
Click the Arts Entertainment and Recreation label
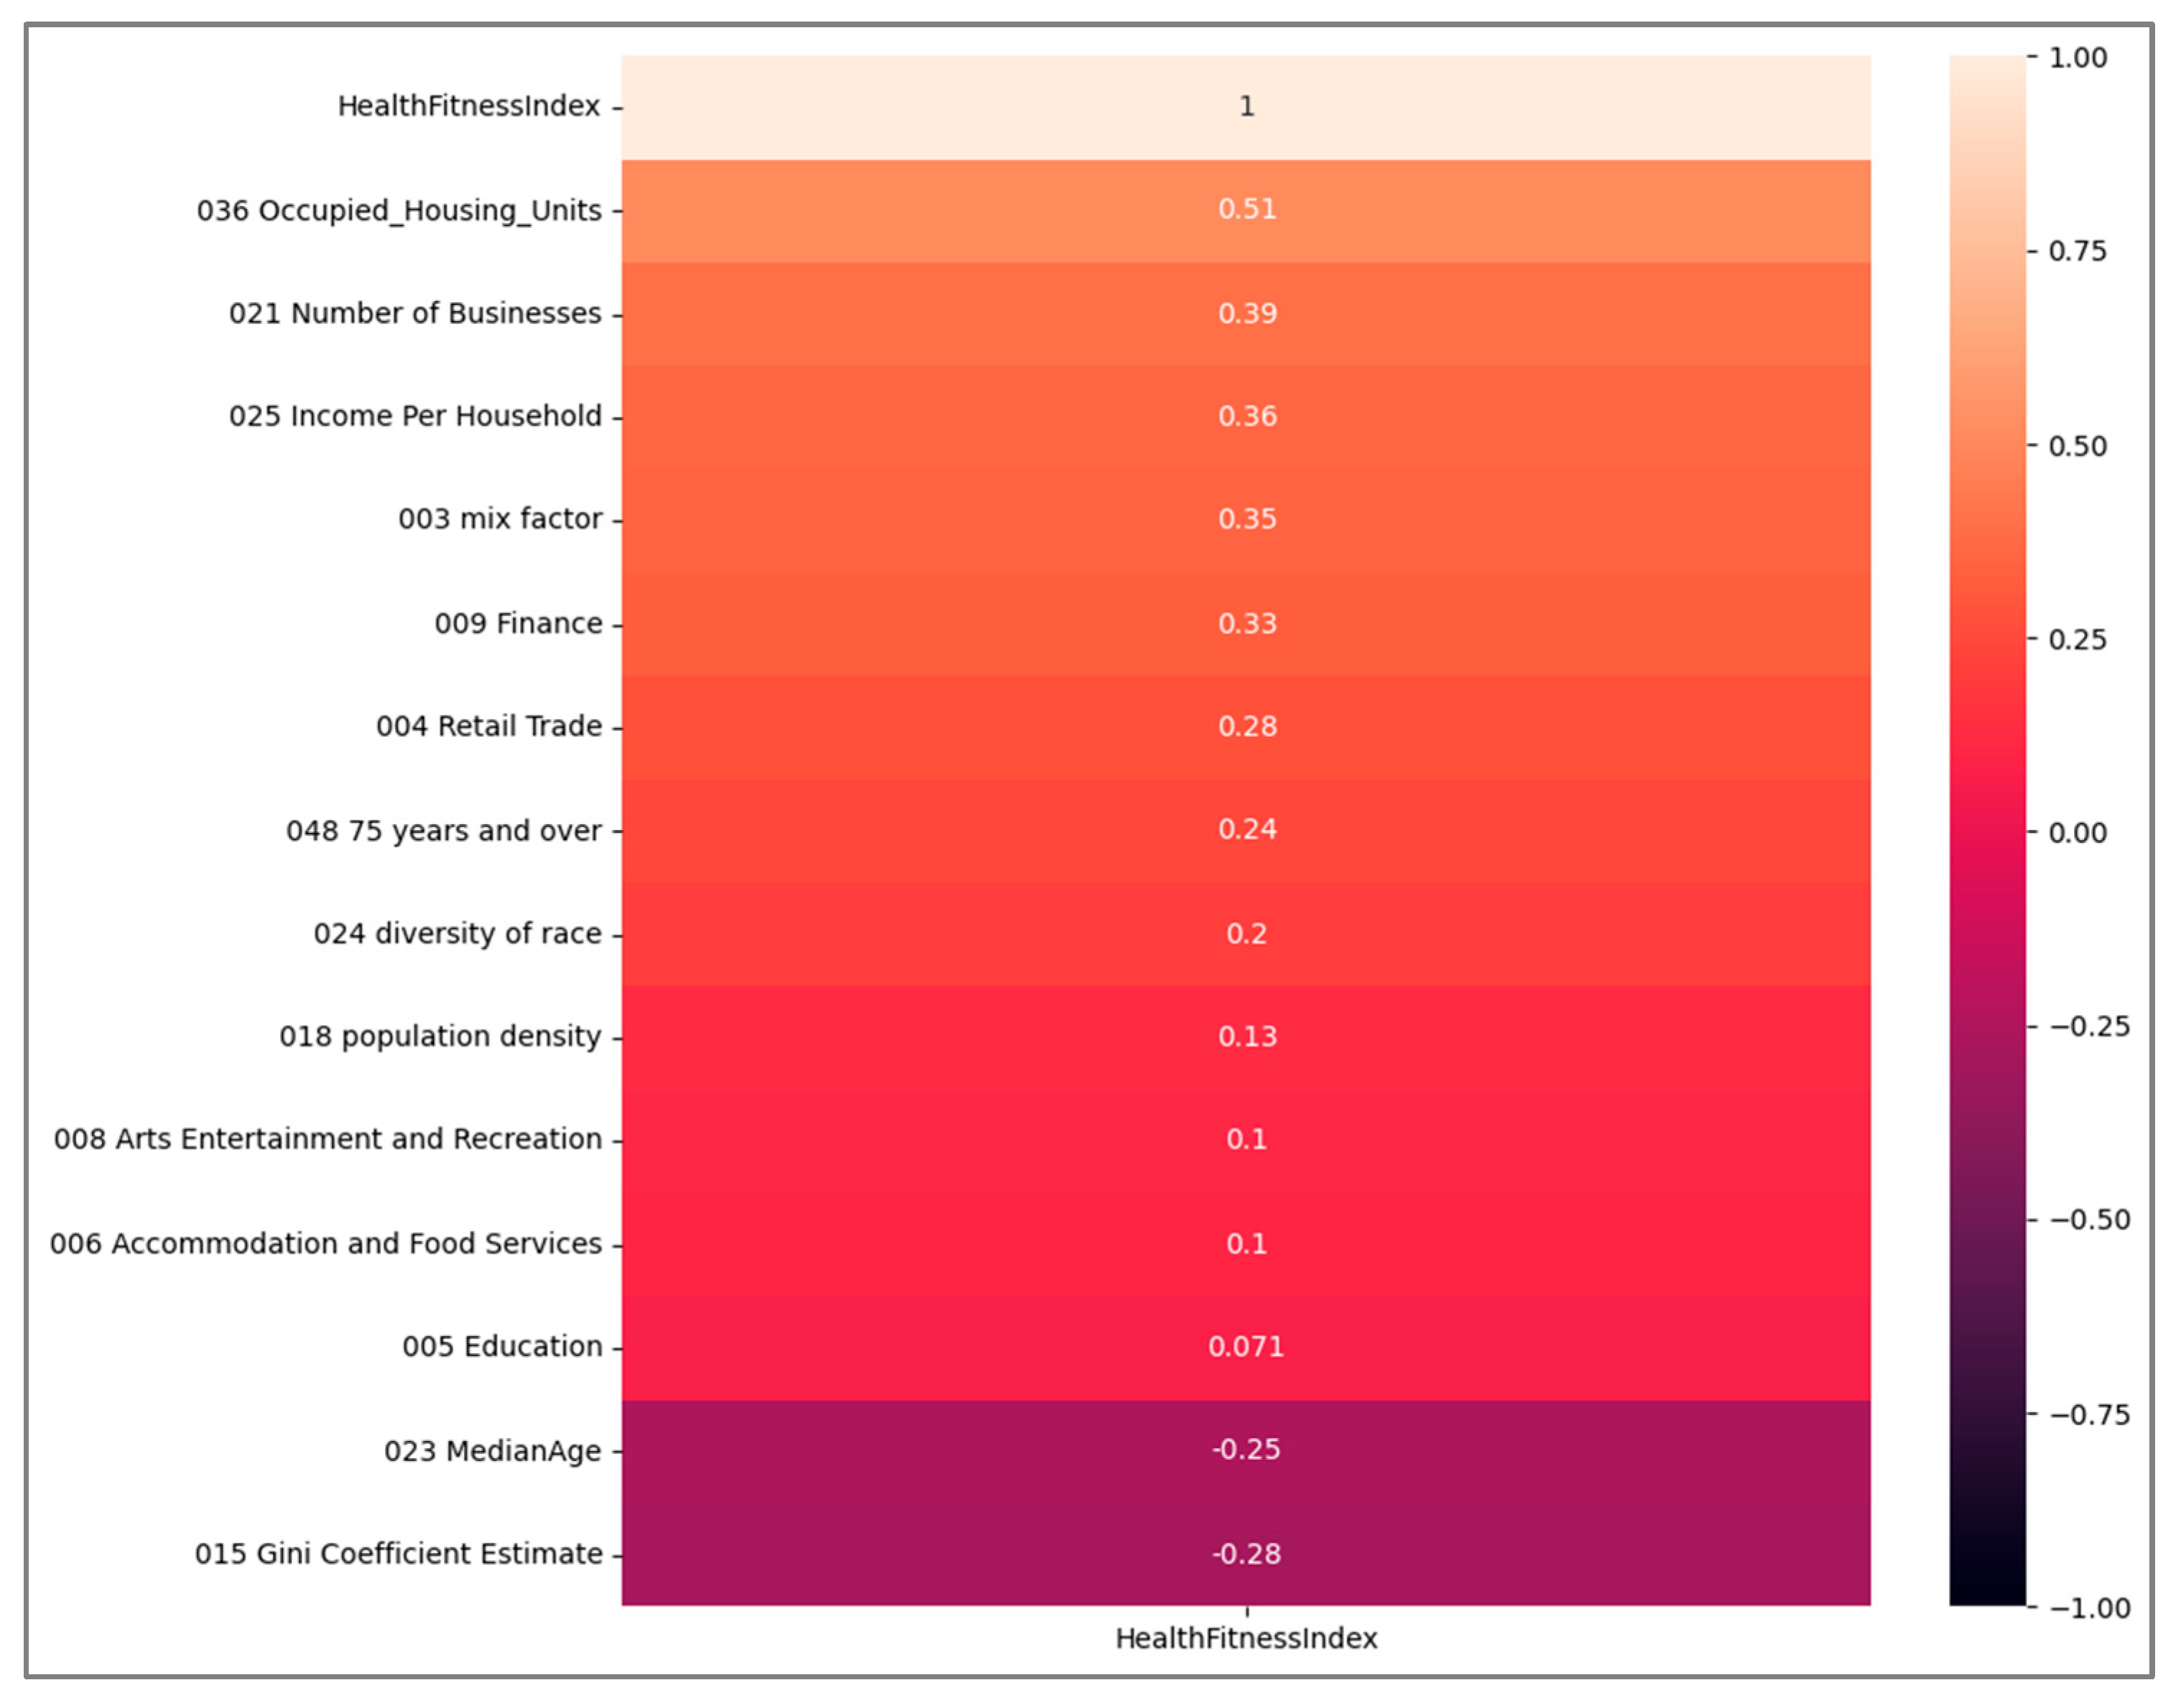click(327, 1139)
